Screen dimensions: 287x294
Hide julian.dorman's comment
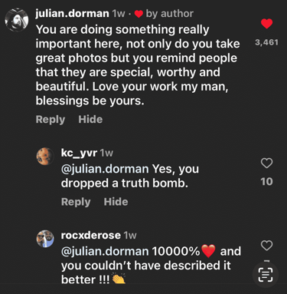click(x=90, y=119)
